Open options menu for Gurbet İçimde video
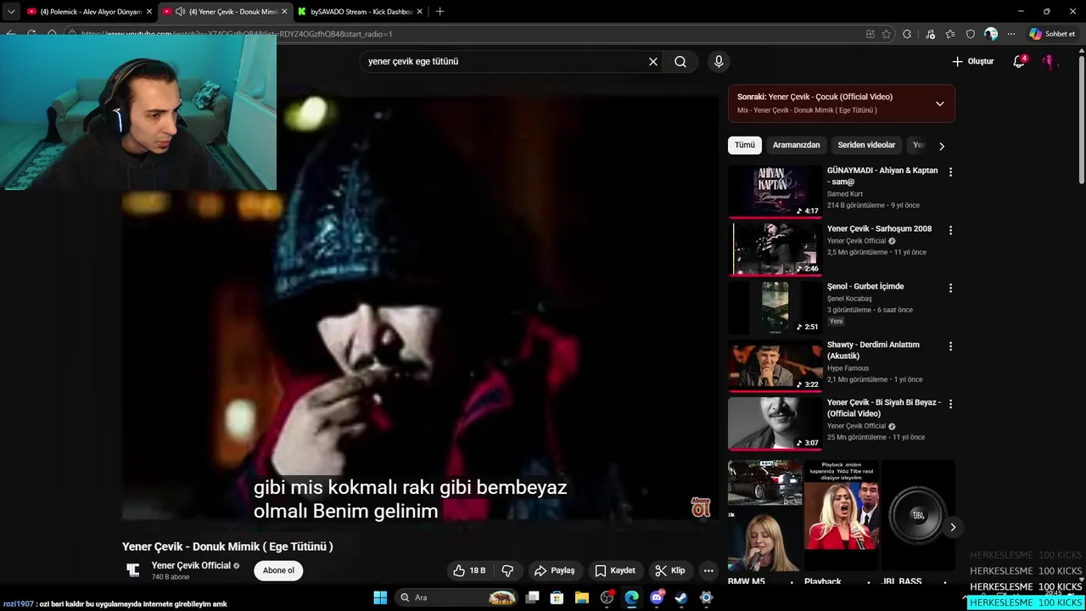Image resolution: width=1086 pixels, height=611 pixels. (x=950, y=288)
